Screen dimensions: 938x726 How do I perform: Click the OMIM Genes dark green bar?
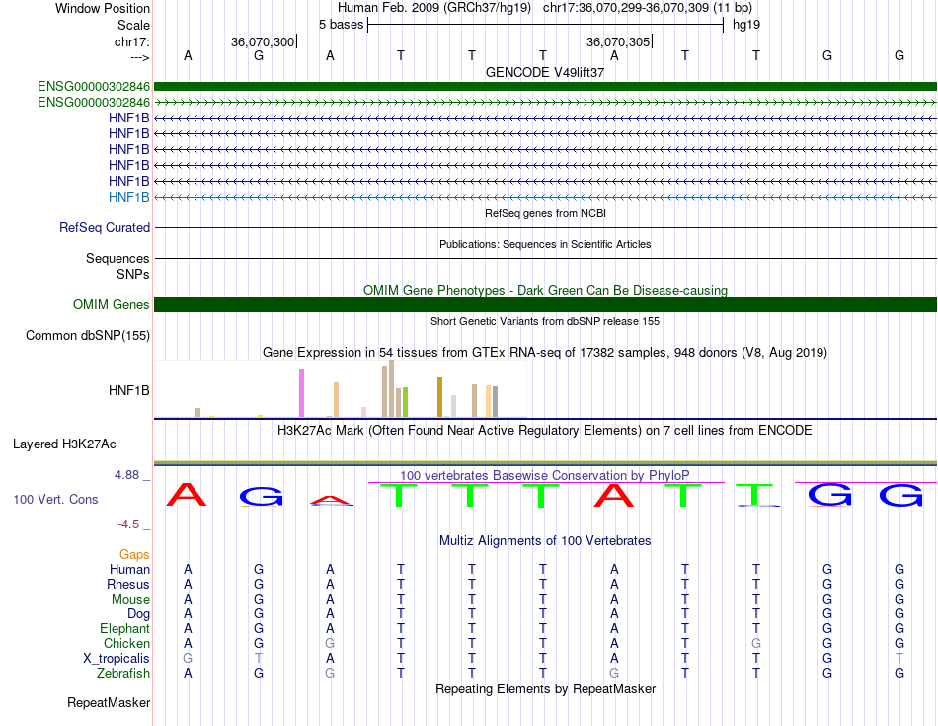point(545,304)
